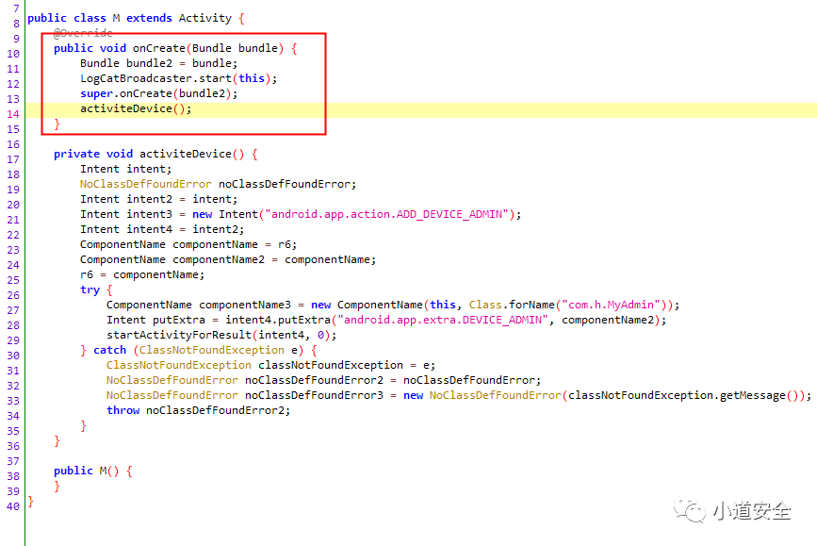Click 'ClassNotFoundException classNotFoundException = e;' line

(271, 365)
